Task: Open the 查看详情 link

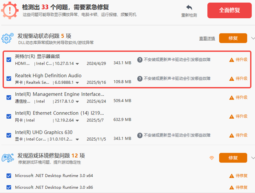Action: coord(207,39)
